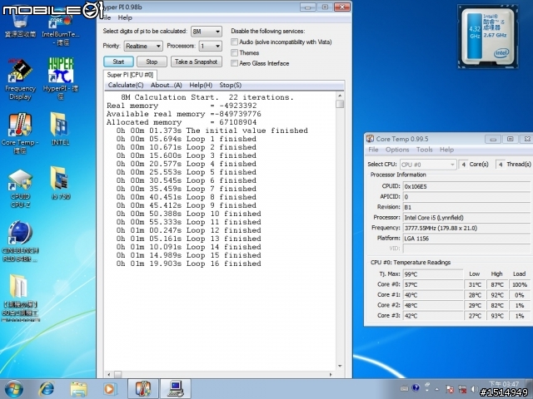The height and width of the screenshot is (399, 533).
Task: Click the Stop button in Hyper PI
Action: 152,62
